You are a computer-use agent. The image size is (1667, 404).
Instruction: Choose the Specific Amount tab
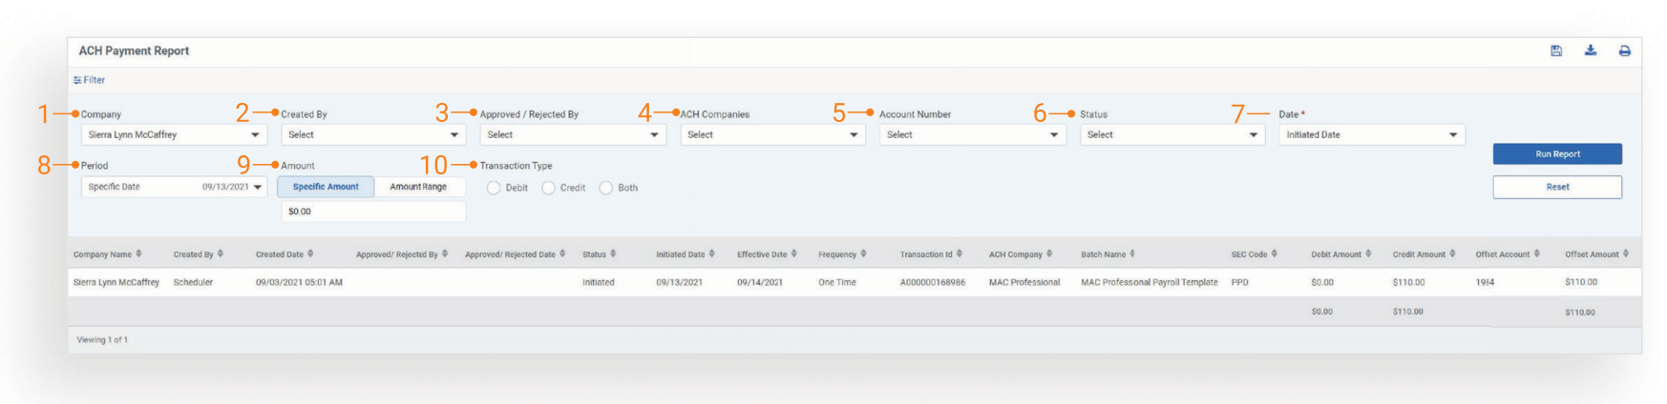326,188
